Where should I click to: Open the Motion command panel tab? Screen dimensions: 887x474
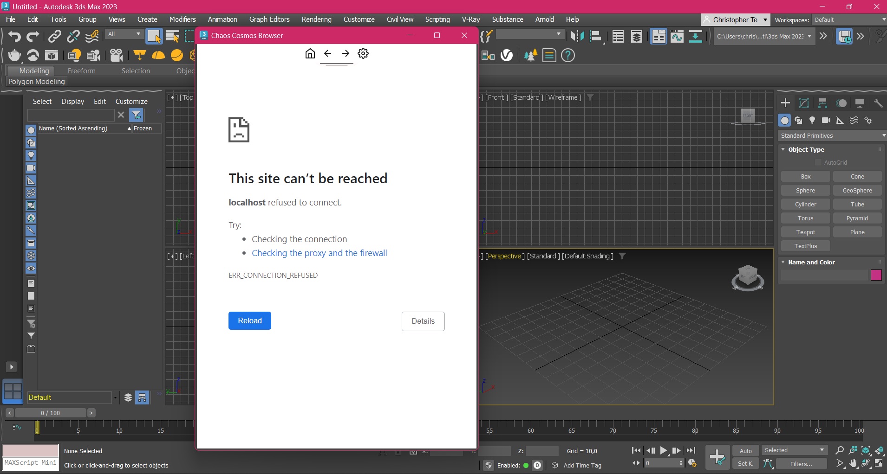click(841, 103)
